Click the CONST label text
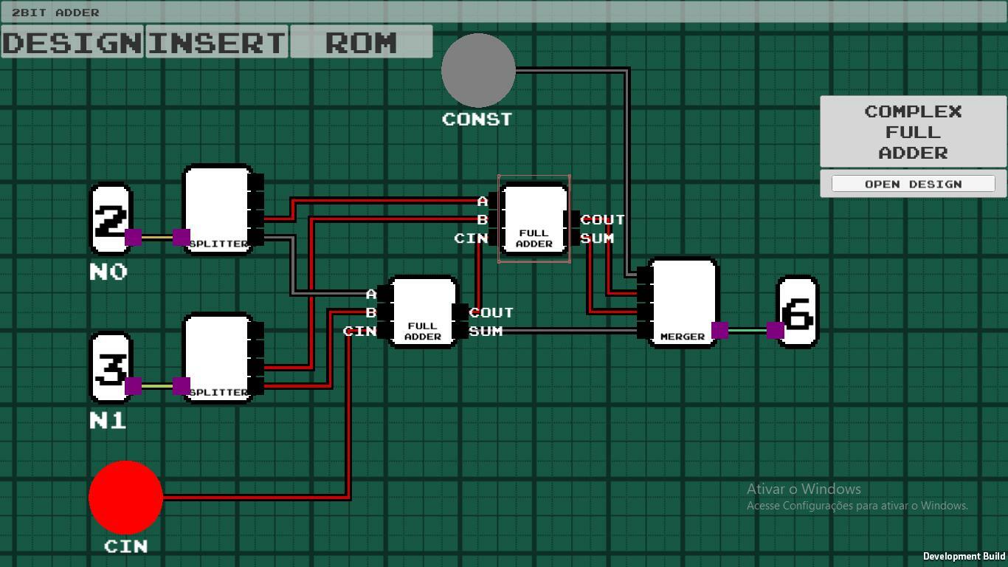This screenshot has width=1008, height=567. tap(477, 119)
